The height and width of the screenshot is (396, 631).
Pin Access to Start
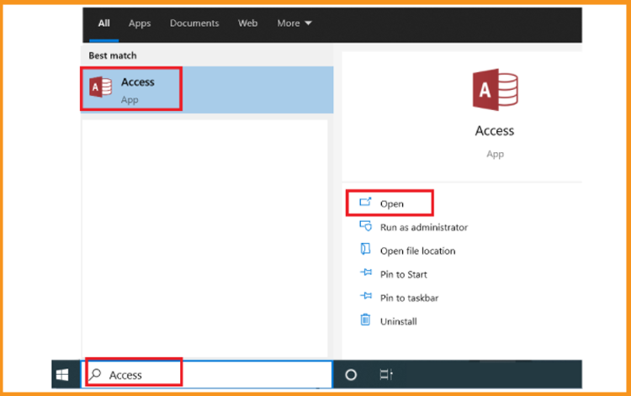(404, 275)
